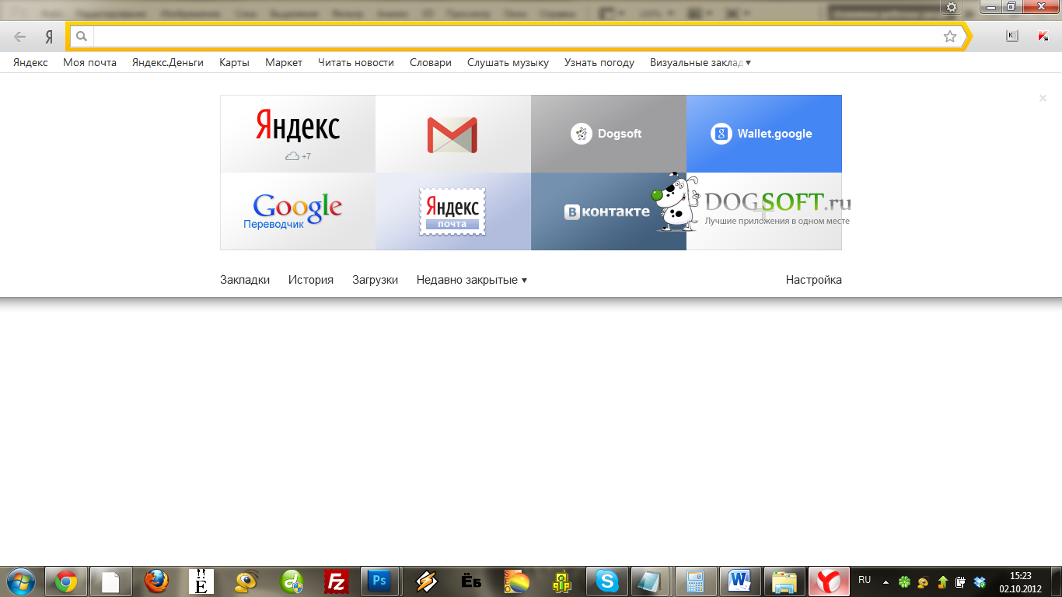This screenshot has width=1062, height=597.
Task: Close the speed dial panel with X
Action: coord(1043,98)
